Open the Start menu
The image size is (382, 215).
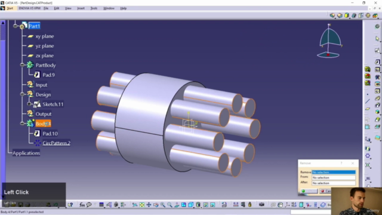[x=10, y=8]
